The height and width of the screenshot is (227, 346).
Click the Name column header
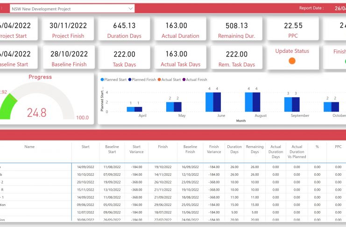coord(29,147)
